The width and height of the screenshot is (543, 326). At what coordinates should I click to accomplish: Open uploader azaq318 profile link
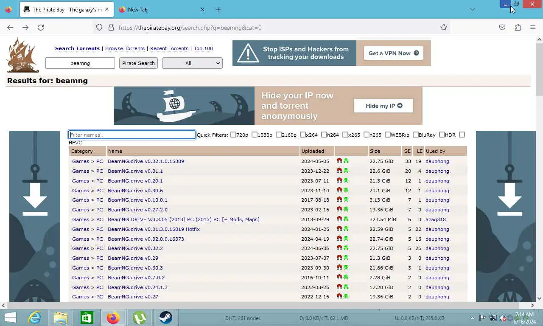pos(436,219)
